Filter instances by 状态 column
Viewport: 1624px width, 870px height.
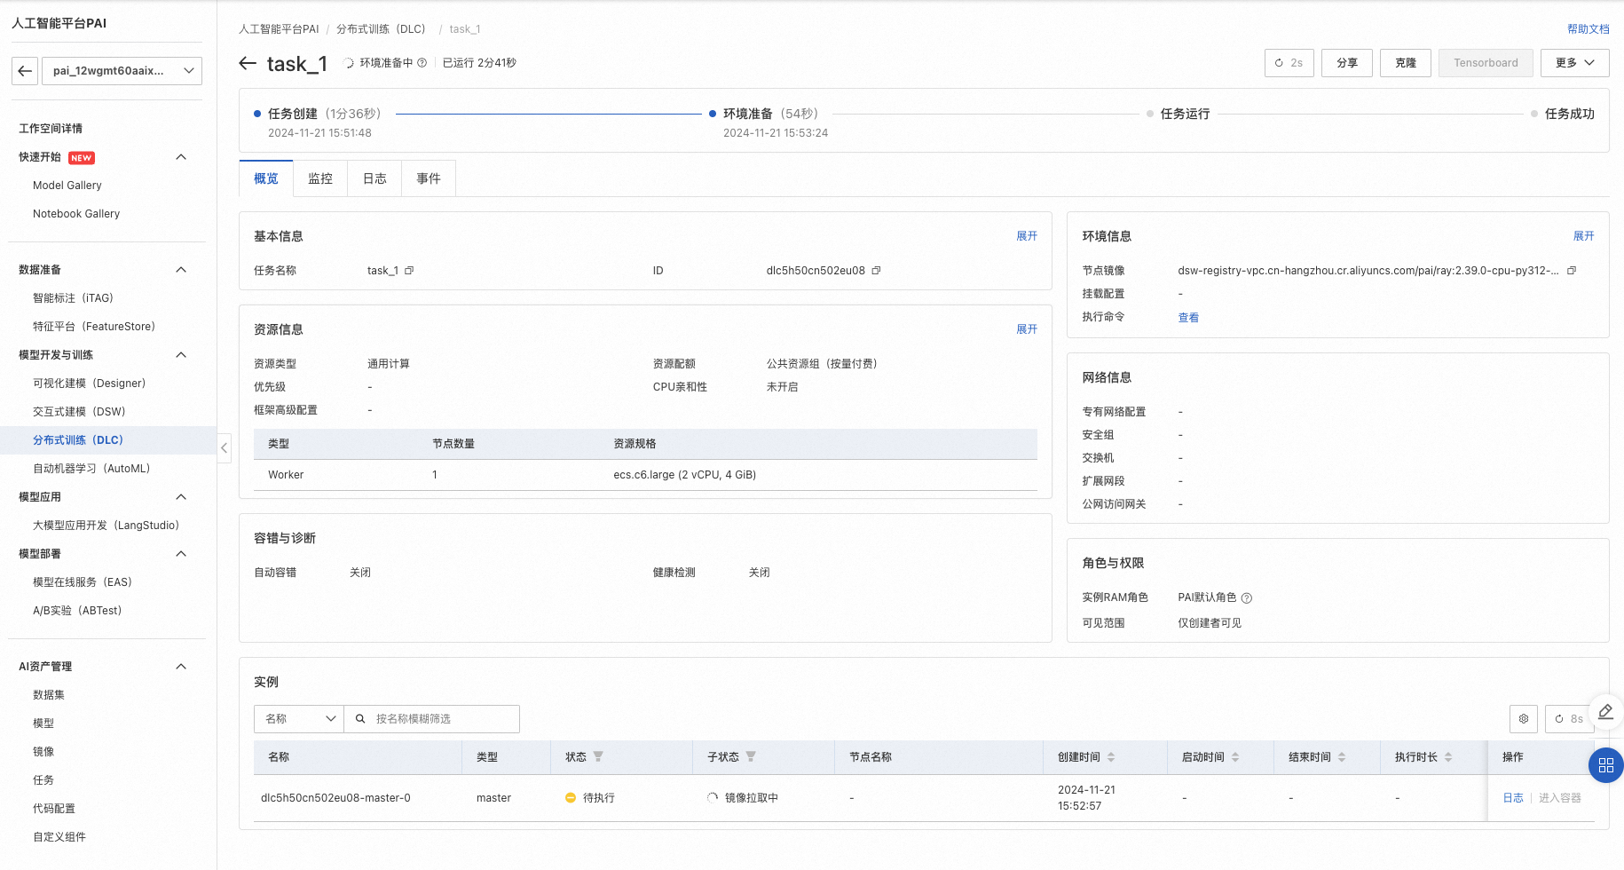(x=598, y=756)
